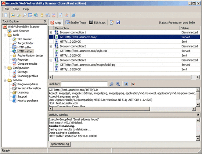The height and width of the screenshot is (154, 202).
Task: Find previous match with left binoculars icon
Action: (x=112, y=84)
